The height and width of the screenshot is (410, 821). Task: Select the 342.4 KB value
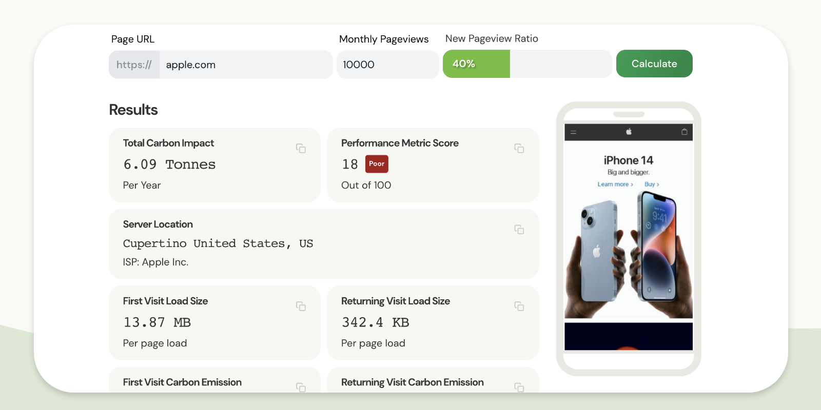(x=376, y=322)
